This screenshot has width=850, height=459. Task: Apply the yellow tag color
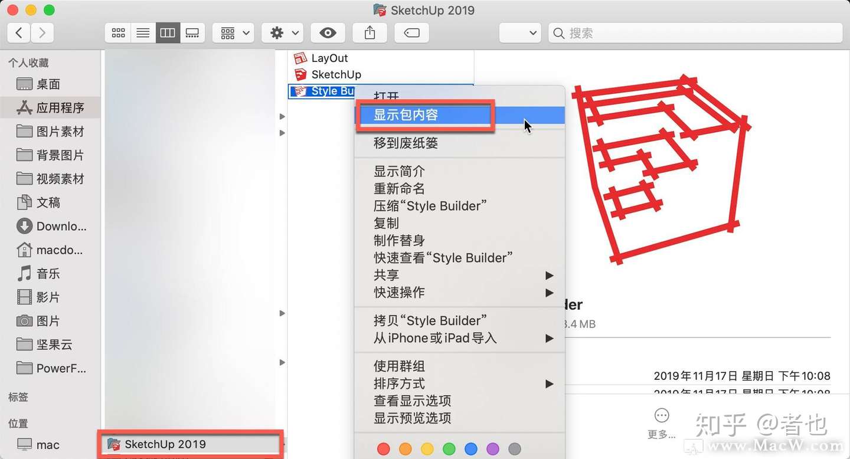coord(427,450)
